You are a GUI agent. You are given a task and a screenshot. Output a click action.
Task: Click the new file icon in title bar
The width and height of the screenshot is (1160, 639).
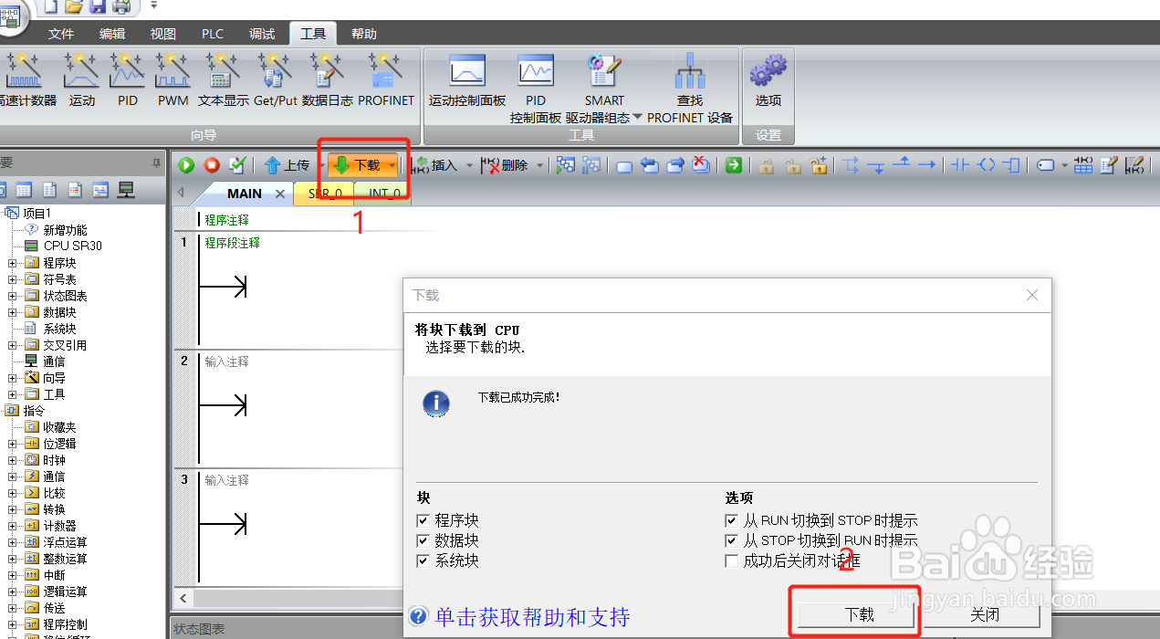click(51, 6)
